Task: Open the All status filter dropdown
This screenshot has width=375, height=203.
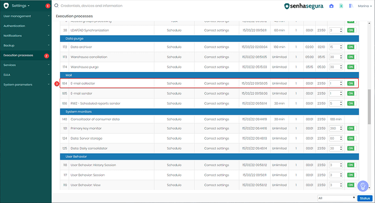Action: click(336, 198)
